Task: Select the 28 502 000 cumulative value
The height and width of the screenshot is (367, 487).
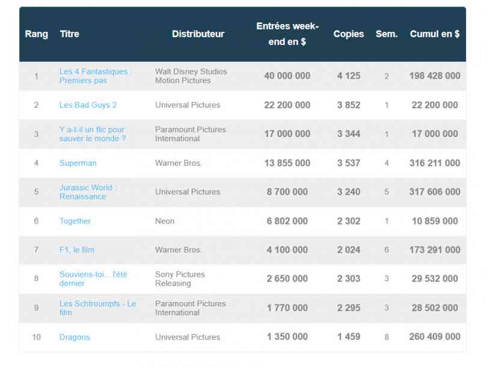Action: point(435,308)
